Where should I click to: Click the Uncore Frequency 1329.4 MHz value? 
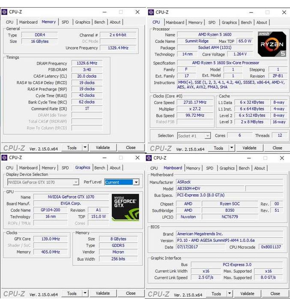point(118,48)
